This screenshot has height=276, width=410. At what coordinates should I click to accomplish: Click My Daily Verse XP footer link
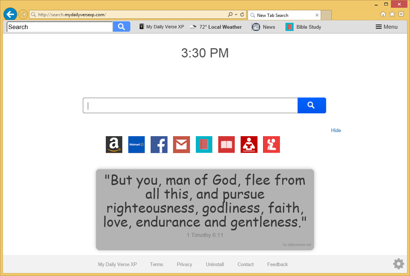pyautogui.click(x=118, y=265)
